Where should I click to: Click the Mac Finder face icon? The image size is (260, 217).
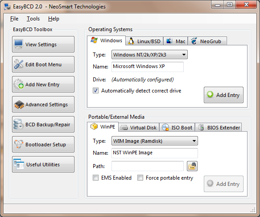[169, 41]
